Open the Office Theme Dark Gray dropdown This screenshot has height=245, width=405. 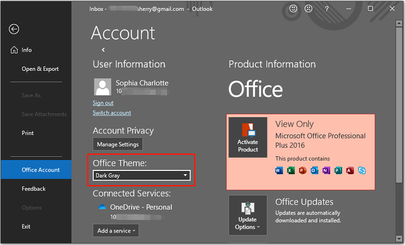coord(141,175)
